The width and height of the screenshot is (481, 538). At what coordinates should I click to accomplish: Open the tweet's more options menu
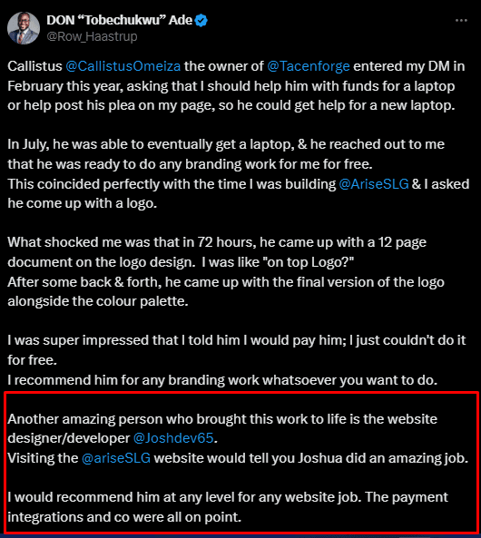(461, 21)
